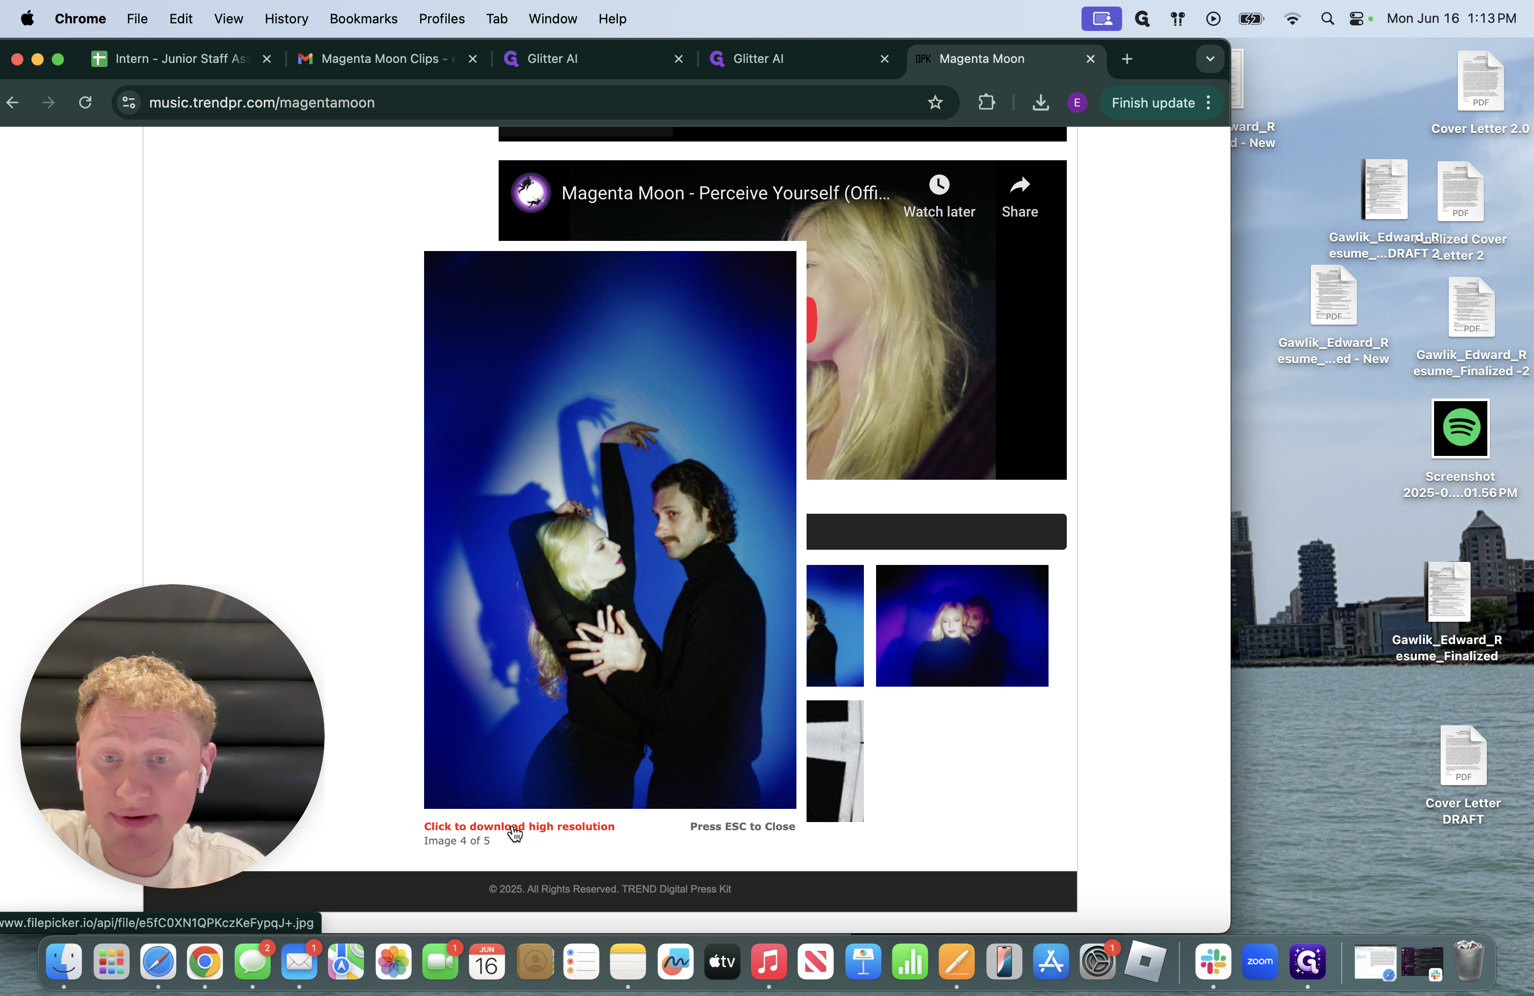Open Chrome downloads icon
Image resolution: width=1534 pixels, height=996 pixels.
[1040, 102]
